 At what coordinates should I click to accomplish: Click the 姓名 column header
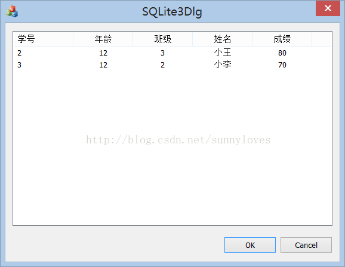pyautogui.click(x=223, y=39)
